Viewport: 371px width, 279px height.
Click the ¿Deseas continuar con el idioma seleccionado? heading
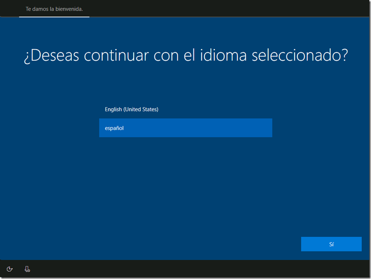point(185,56)
